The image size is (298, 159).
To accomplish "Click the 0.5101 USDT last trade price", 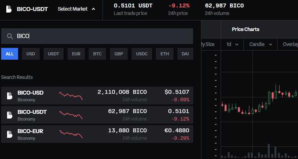I will (133, 6).
